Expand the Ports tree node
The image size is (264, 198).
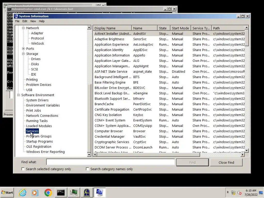click(23, 49)
